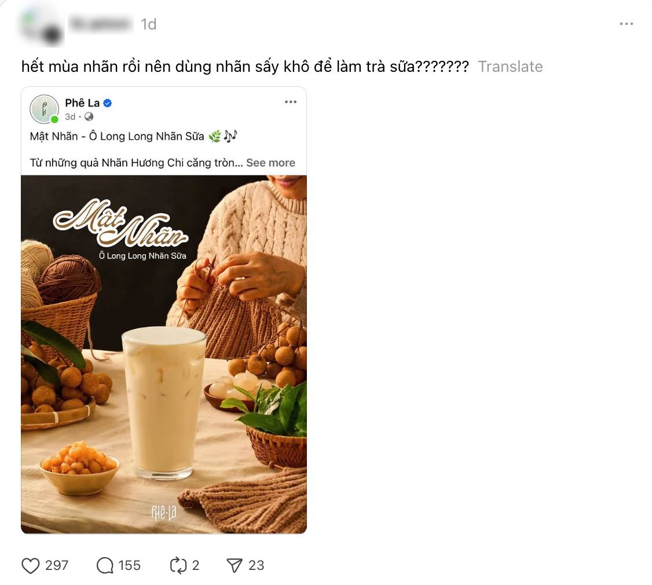The height and width of the screenshot is (585, 652).
Task: Open the embedded Phê La post's ellipsis menu
Action: click(291, 102)
